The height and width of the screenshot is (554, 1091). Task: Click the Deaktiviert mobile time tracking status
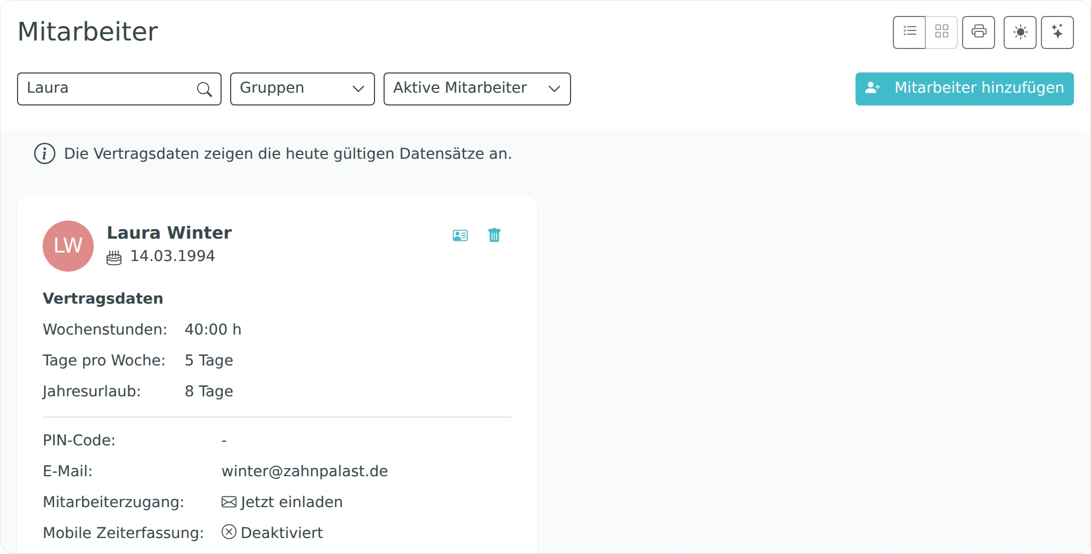coord(272,533)
